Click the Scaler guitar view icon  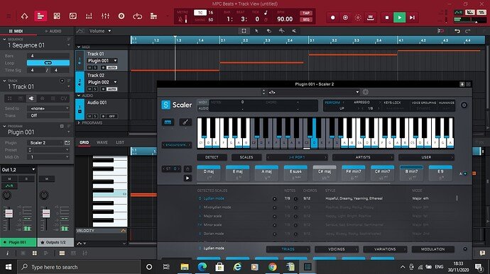185,122
